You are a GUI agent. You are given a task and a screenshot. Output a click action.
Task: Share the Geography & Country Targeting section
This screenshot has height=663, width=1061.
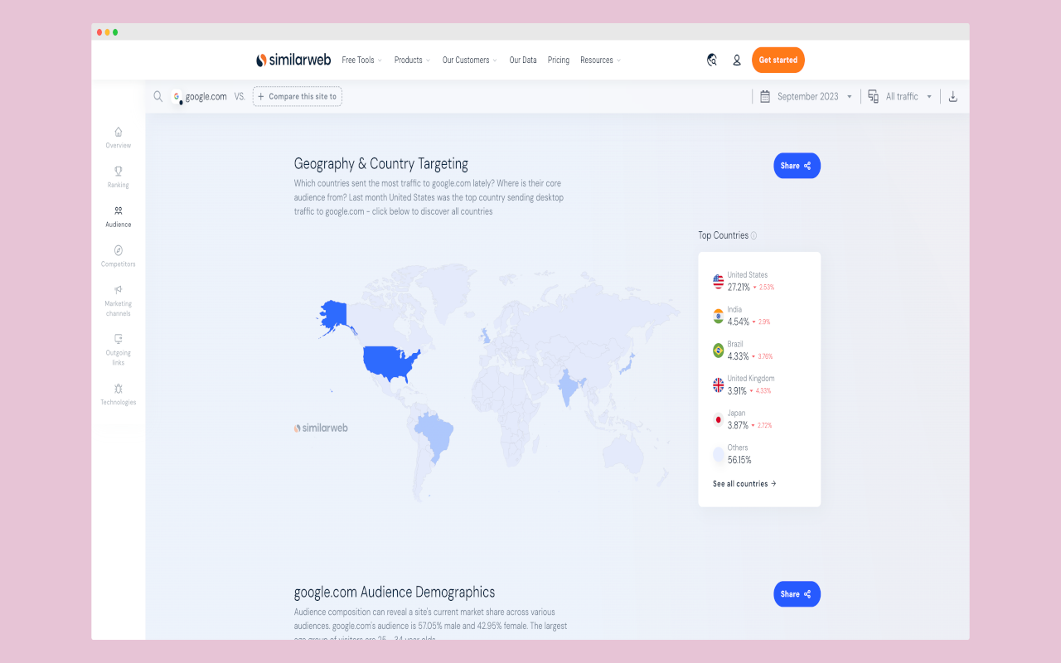(797, 166)
